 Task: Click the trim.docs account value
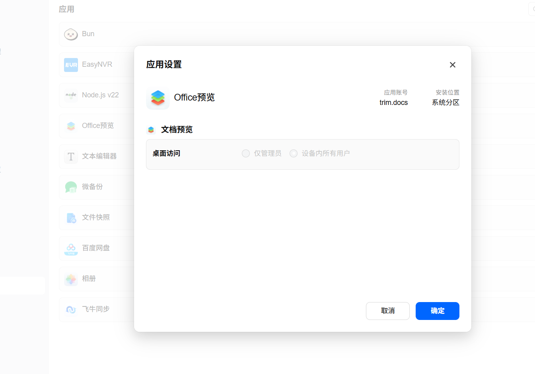coord(394,103)
